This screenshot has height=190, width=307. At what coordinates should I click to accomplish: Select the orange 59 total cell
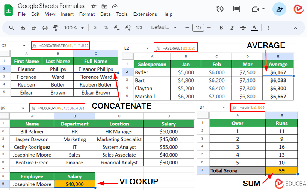click(x=281, y=170)
